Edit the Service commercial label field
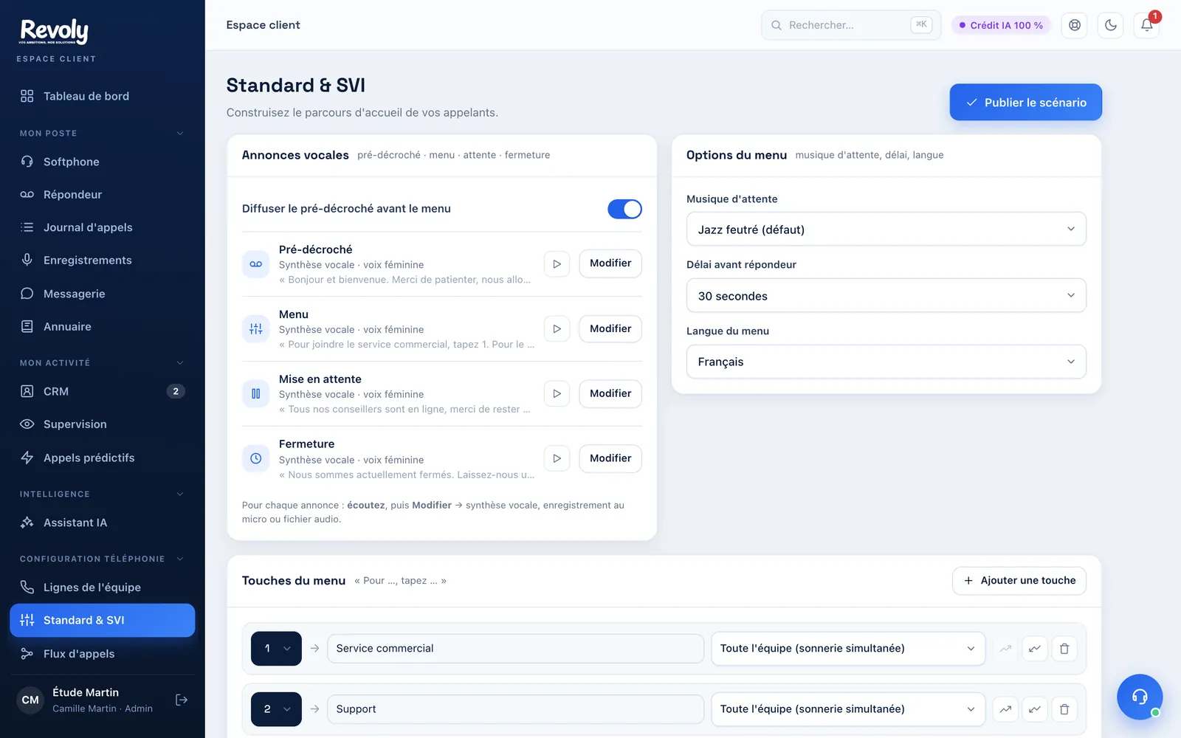The image size is (1181, 738). tap(515, 649)
